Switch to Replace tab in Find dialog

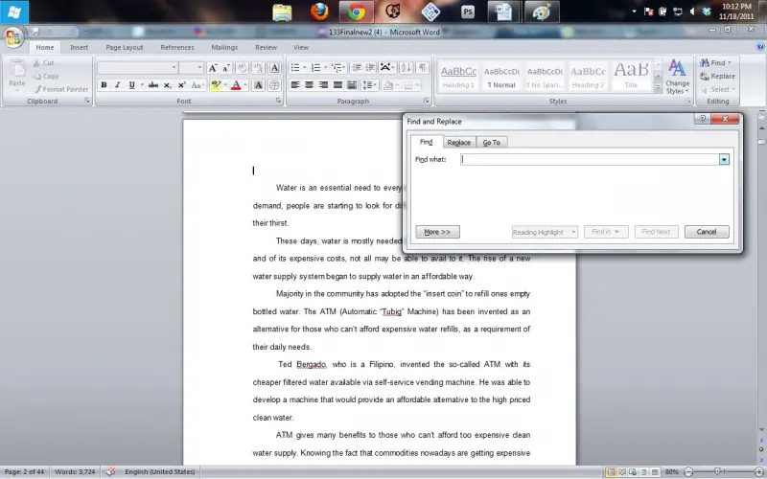pyautogui.click(x=459, y=142)
